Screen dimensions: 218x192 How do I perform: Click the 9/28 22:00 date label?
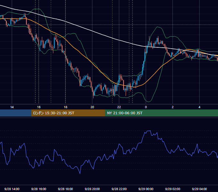(119, 189)
